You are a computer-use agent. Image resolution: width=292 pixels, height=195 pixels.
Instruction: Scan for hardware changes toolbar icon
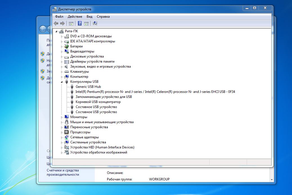click(95, 23)
